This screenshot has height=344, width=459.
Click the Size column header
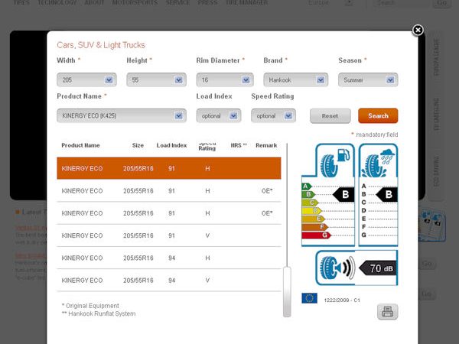click(x=138, y=145)
